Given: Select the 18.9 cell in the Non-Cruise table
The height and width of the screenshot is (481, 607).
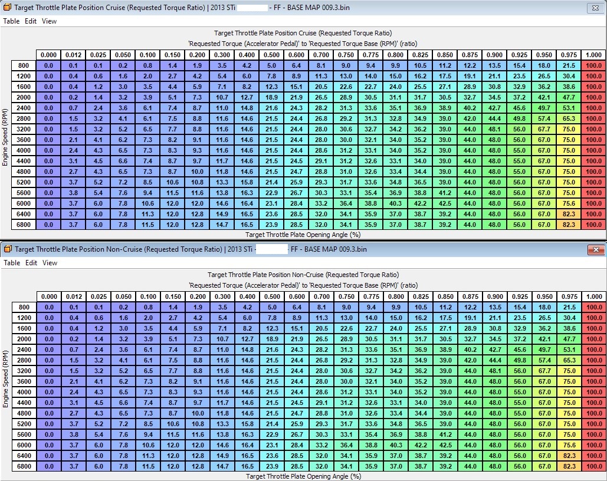Looking at the screenshot, I should coord(271,339).
